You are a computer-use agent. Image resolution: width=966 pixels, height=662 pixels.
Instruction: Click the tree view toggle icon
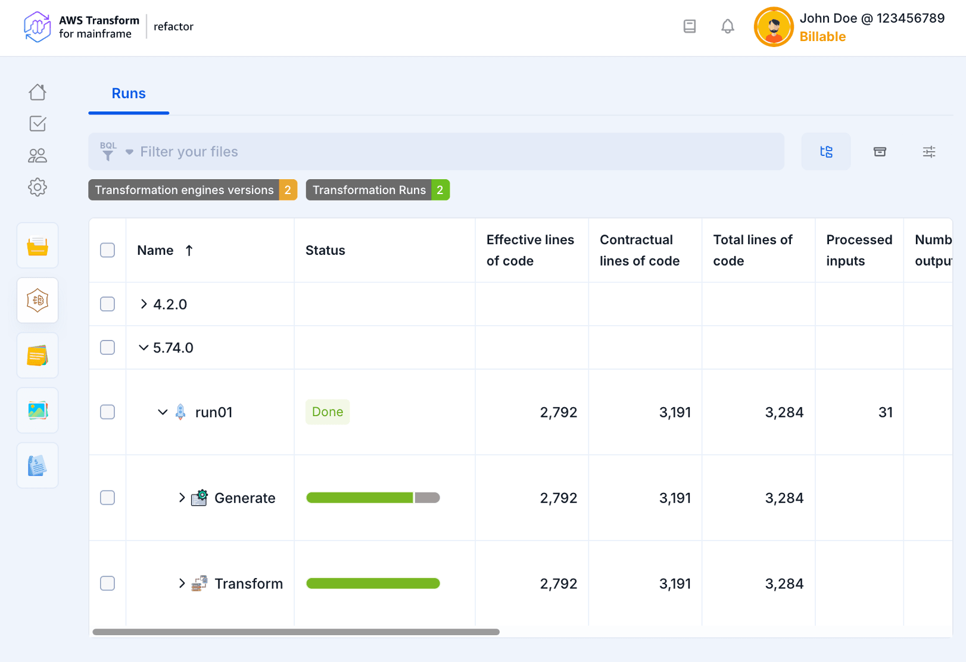click(x=825, y=152)
